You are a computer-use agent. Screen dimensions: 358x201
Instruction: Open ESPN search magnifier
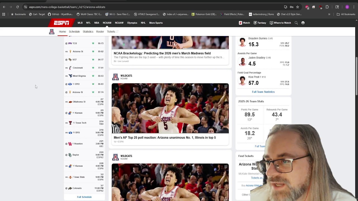[x=296, y=23]
